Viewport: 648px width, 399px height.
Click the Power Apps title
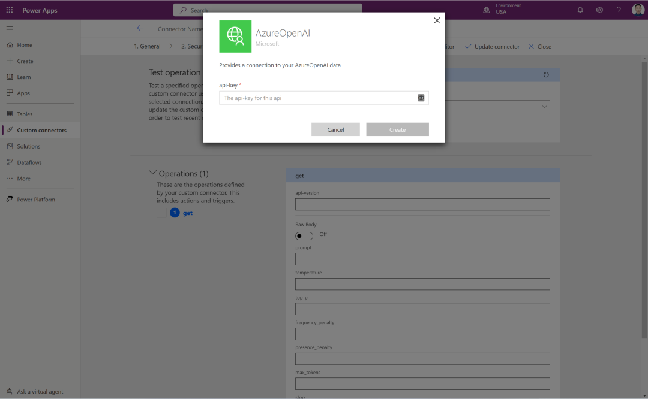[x=40, y=10]
